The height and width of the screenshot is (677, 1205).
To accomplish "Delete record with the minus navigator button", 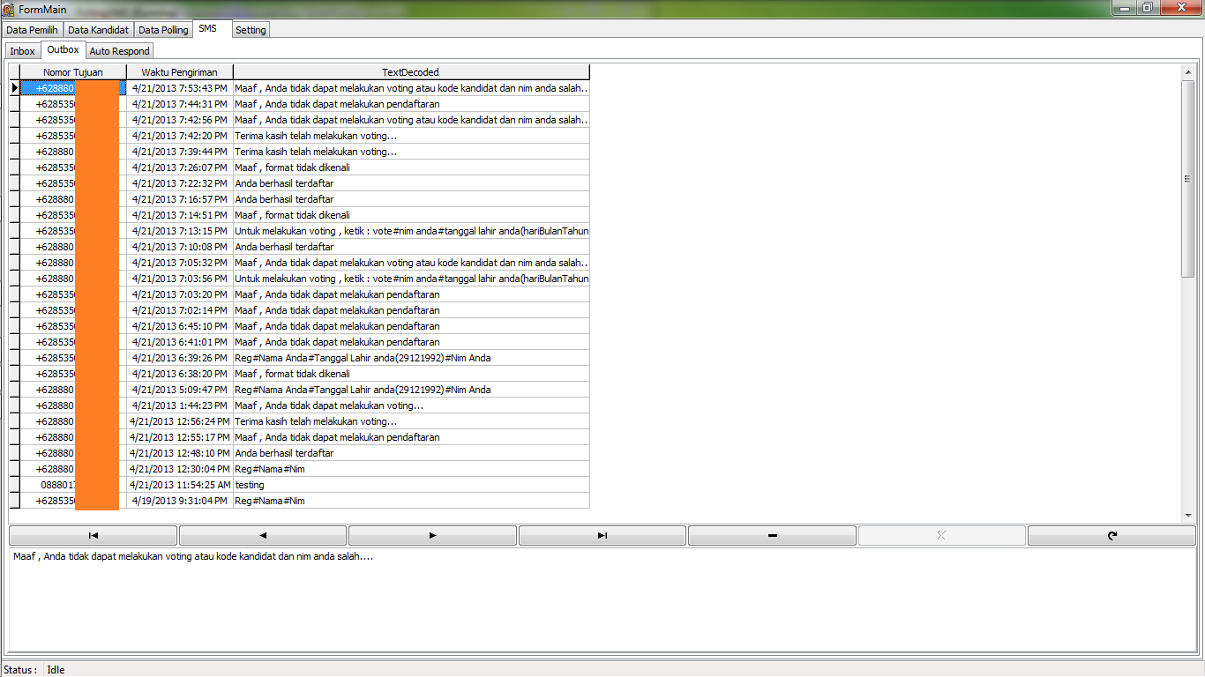I will point(772,535).
